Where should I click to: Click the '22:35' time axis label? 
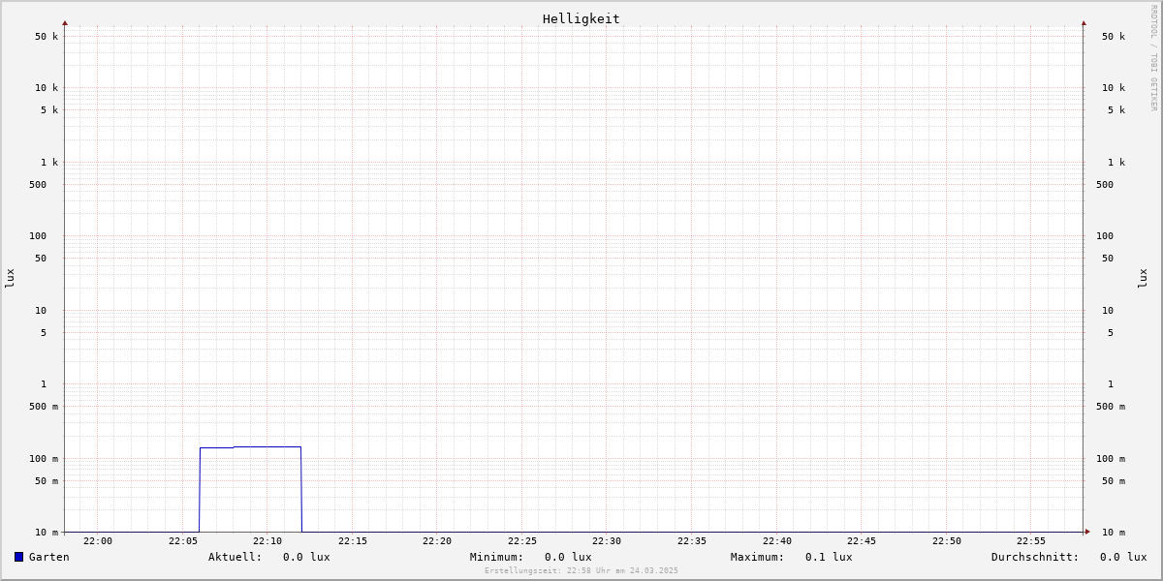pos(692,541)
